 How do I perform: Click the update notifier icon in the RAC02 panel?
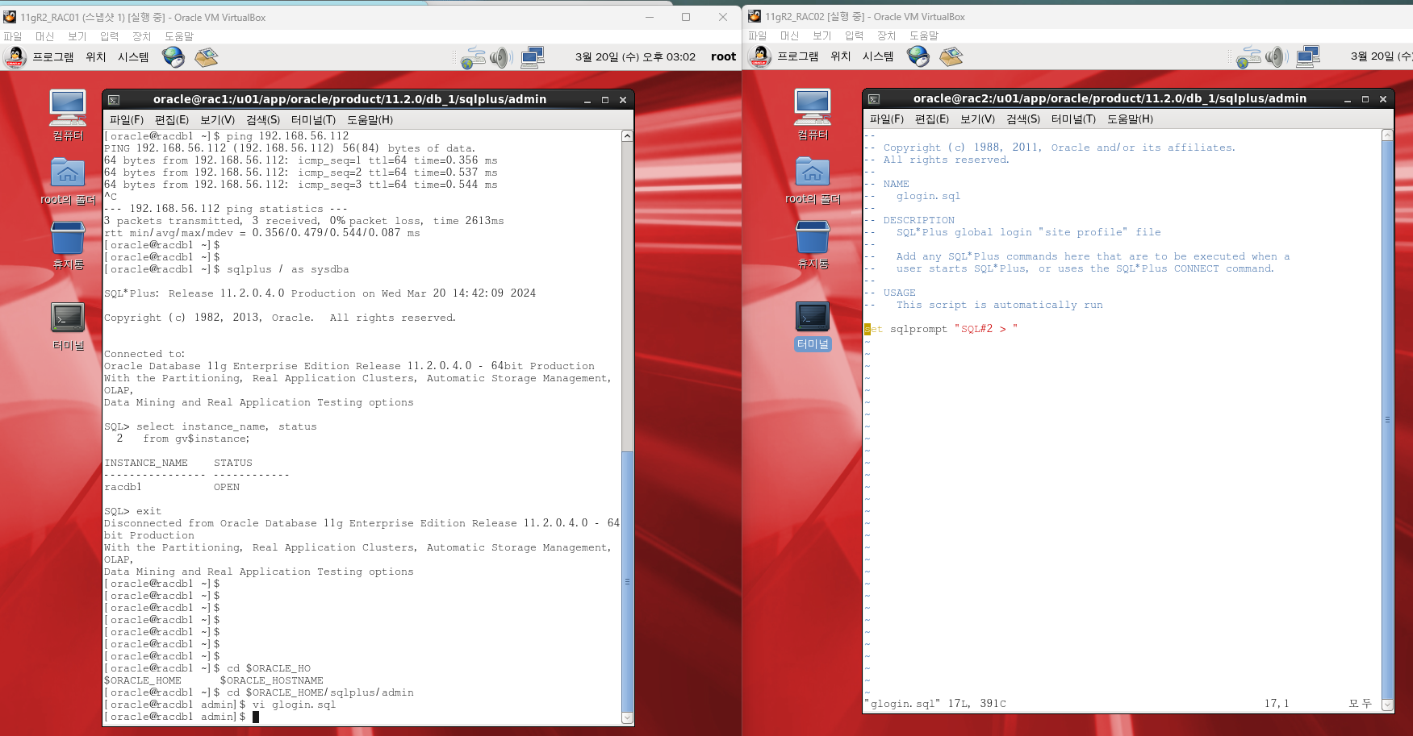tap(1248, 56)
